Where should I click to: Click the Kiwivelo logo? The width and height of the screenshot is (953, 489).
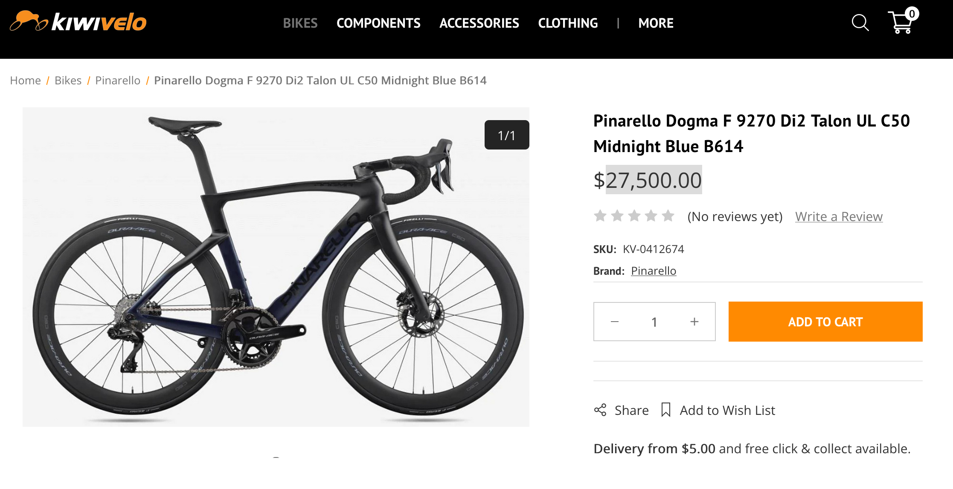(78, 22)
